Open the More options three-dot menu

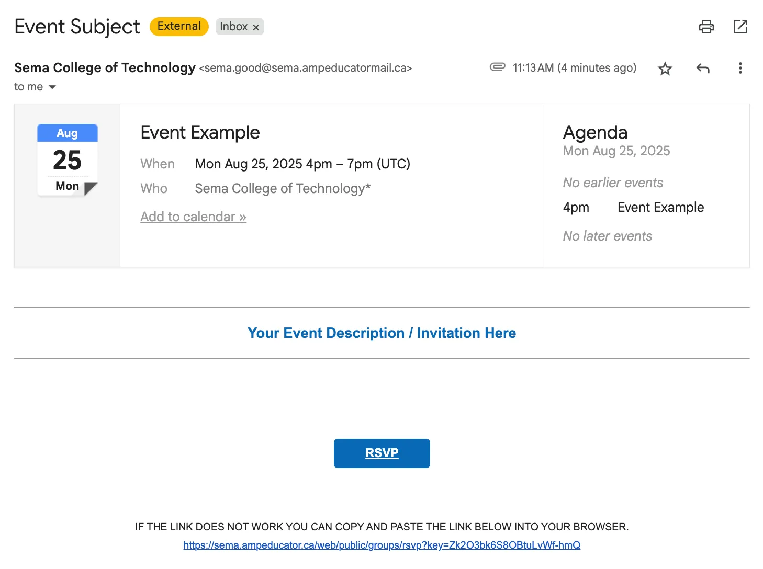tap(740, 68)
